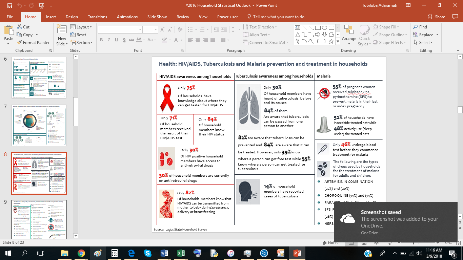
Task: Select the Freeform Scribble shape
Action: point(298,41)
